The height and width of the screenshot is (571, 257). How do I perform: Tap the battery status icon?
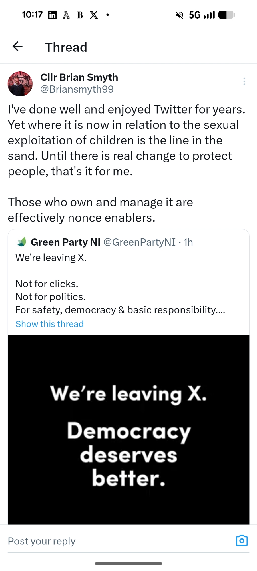pyautogui.click(x=226, y=15)
